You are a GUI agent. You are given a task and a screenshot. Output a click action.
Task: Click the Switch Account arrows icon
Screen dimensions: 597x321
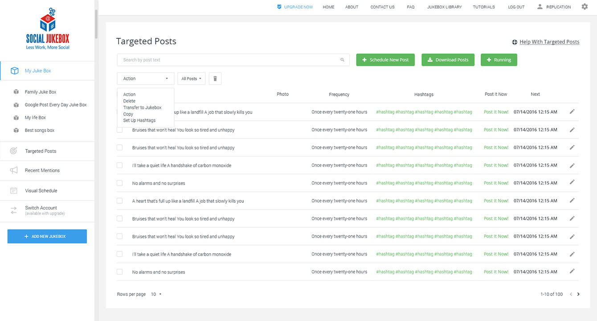point(14,210)
